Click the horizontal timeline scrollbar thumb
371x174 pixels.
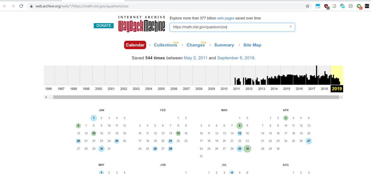[196, 97]
